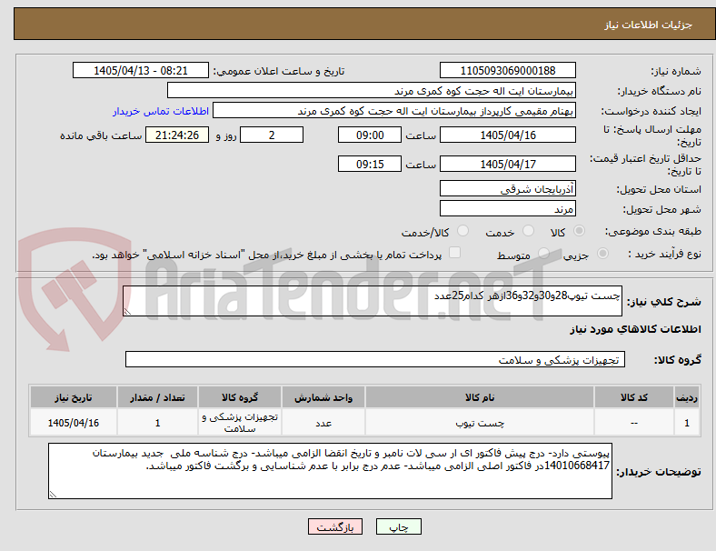Image resolution: width=716 pixels, height=551 pixels.
Task: Click the need number field 1105093069000188
Action: pyautogui.click(x=508, y=70)
